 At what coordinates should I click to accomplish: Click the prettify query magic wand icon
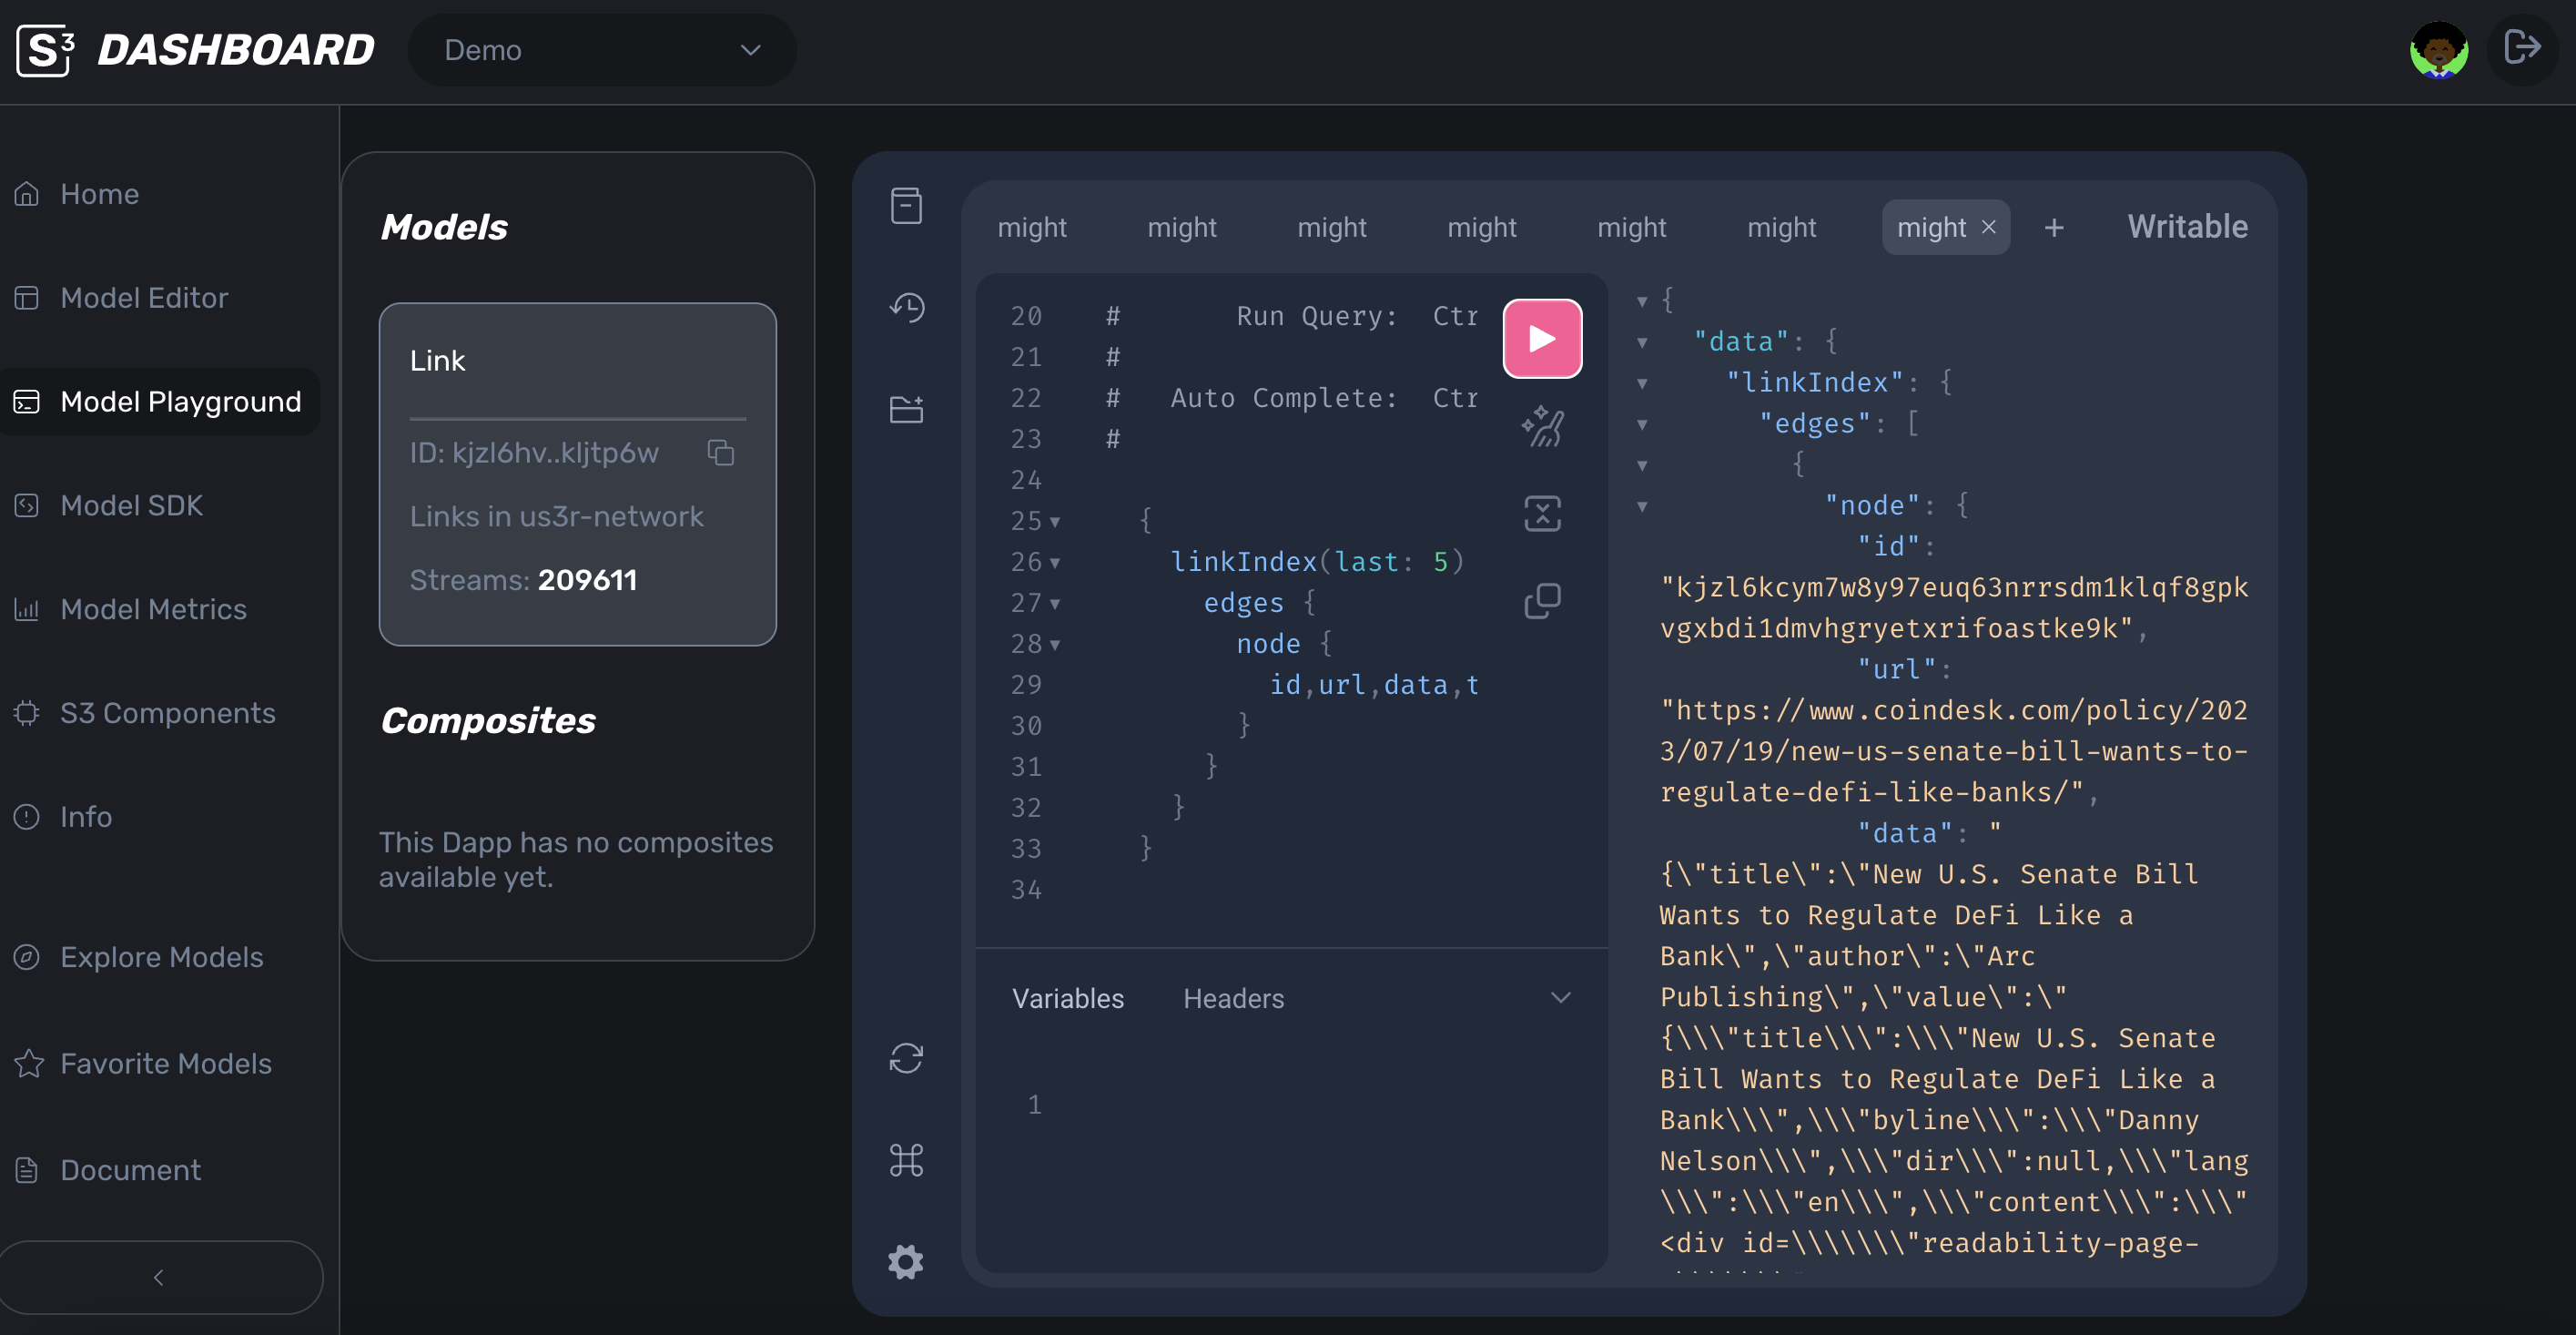(x=1541, y=426)
